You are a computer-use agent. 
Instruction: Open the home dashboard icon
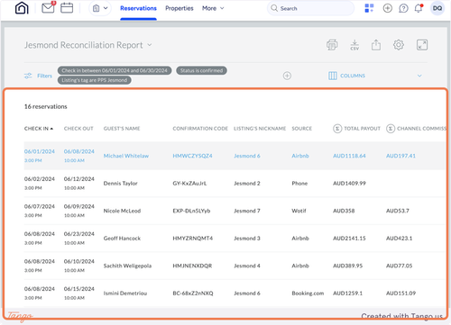[22, 8]
